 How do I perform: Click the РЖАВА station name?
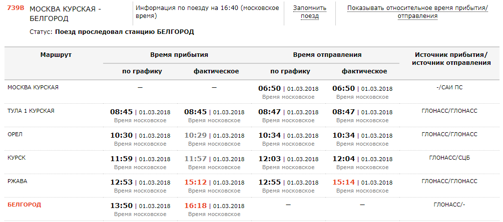(x=18, y=181)
